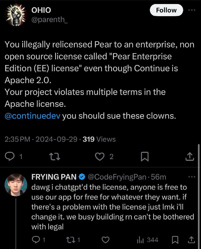Share FRYING PAN's reply
Image resolution: width=201 pixels, height=249 pixels.
pos(191,240)
